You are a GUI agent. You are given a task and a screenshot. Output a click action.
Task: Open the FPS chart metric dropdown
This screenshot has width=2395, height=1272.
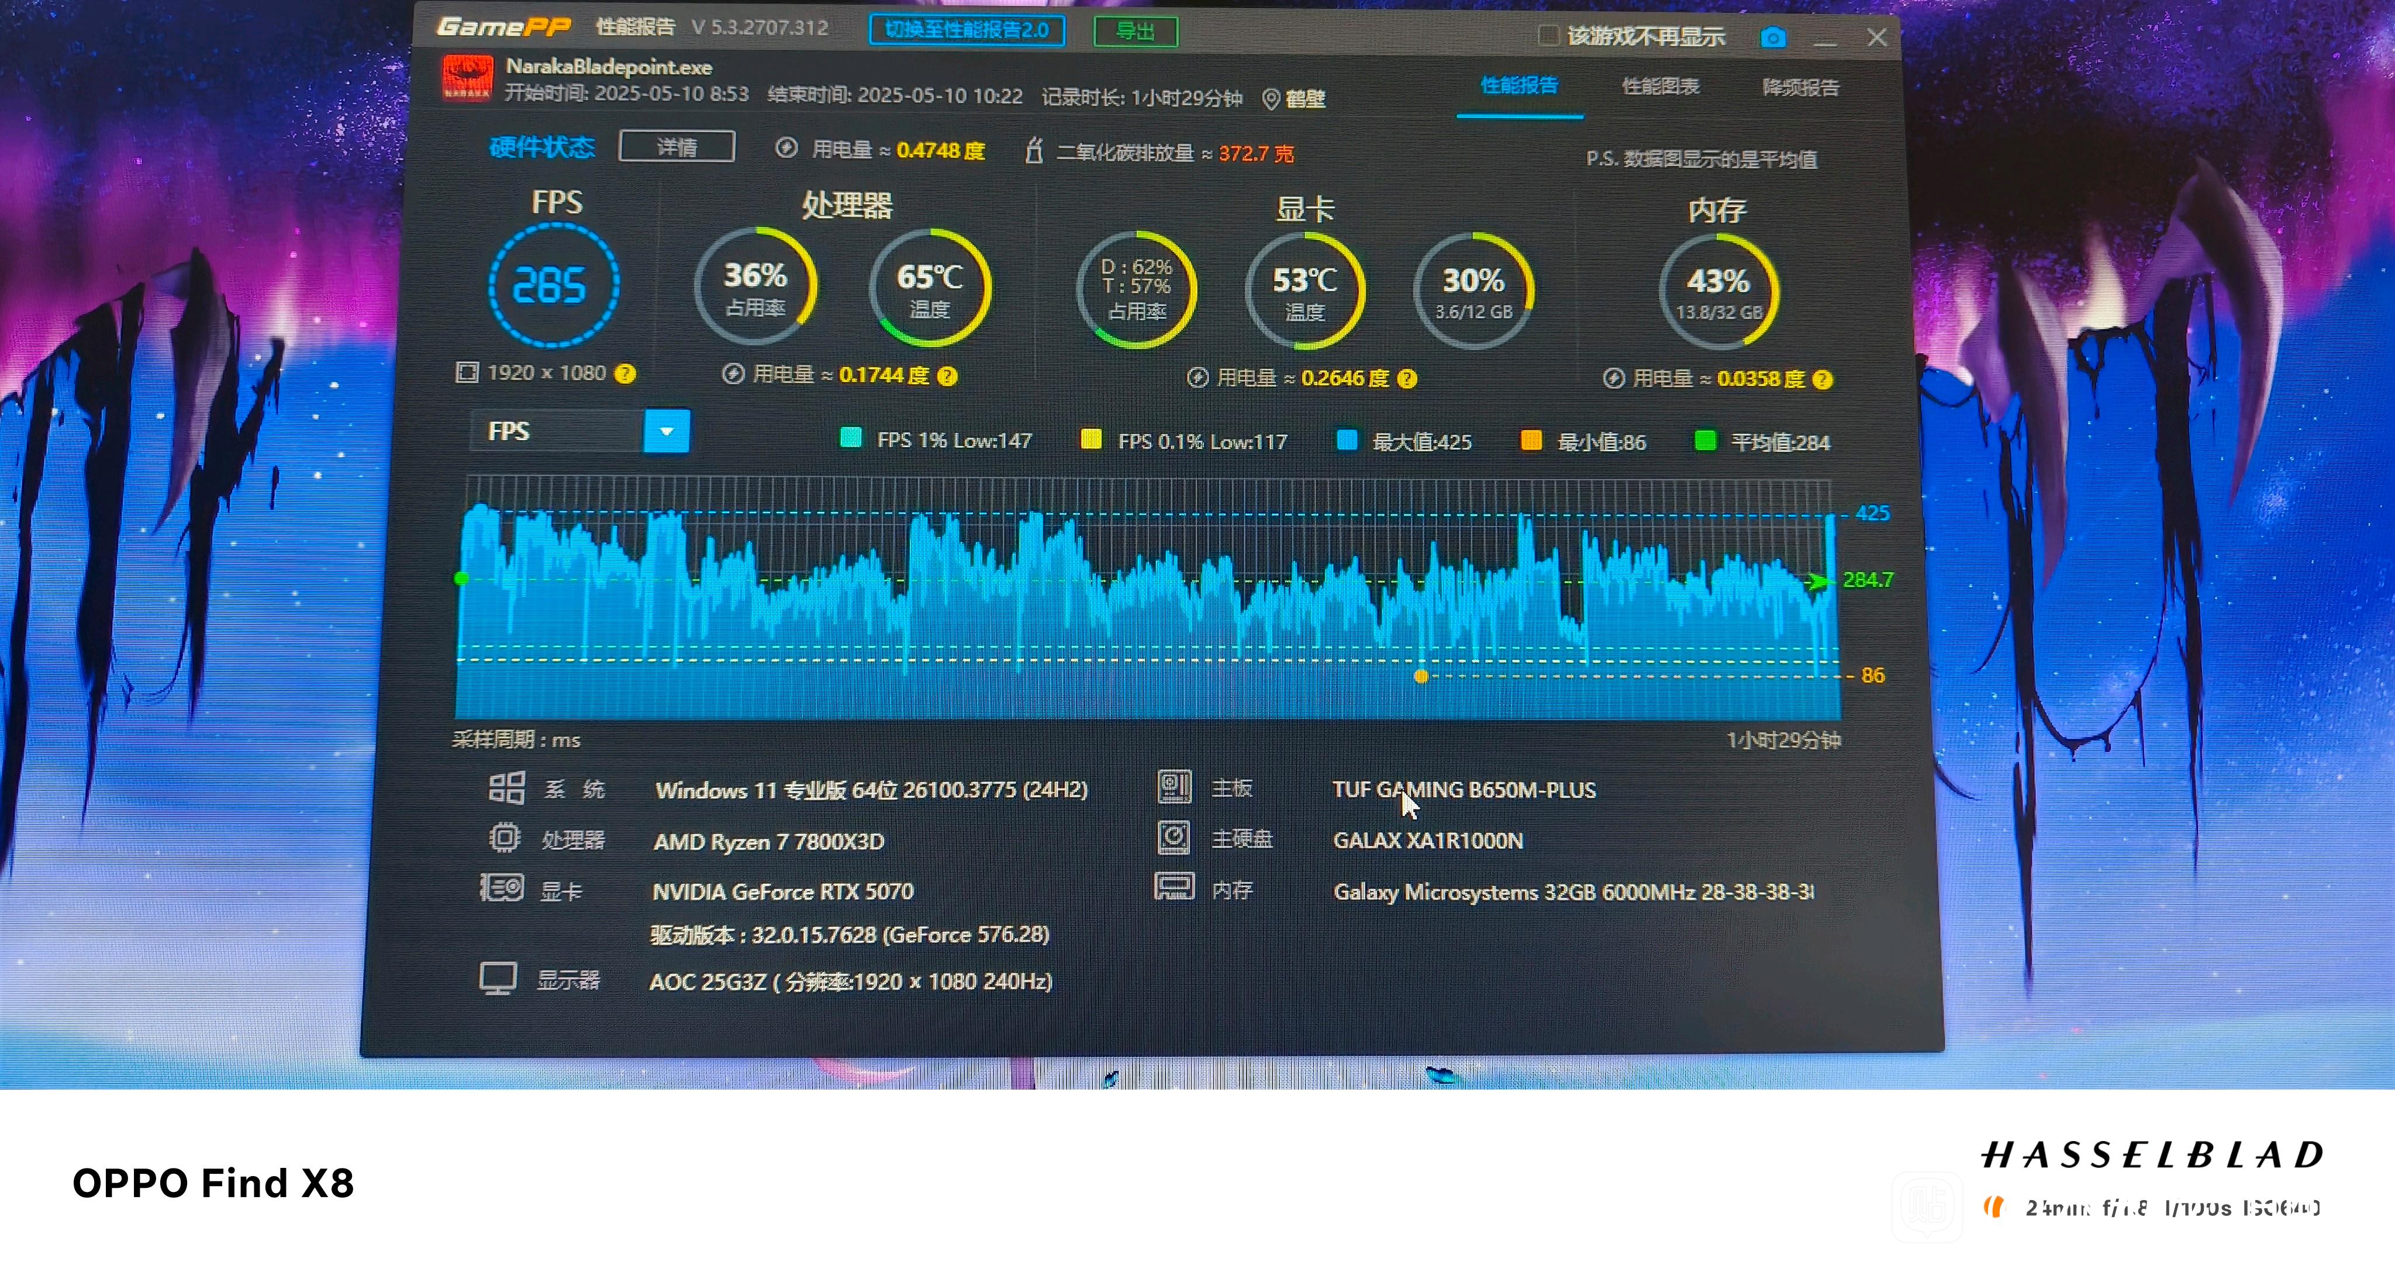[x=667, y=431]
